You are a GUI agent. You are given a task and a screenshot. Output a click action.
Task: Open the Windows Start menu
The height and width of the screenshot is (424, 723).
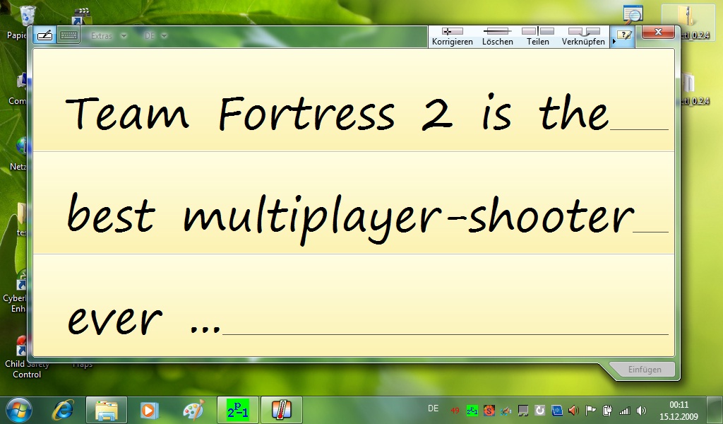18,410
